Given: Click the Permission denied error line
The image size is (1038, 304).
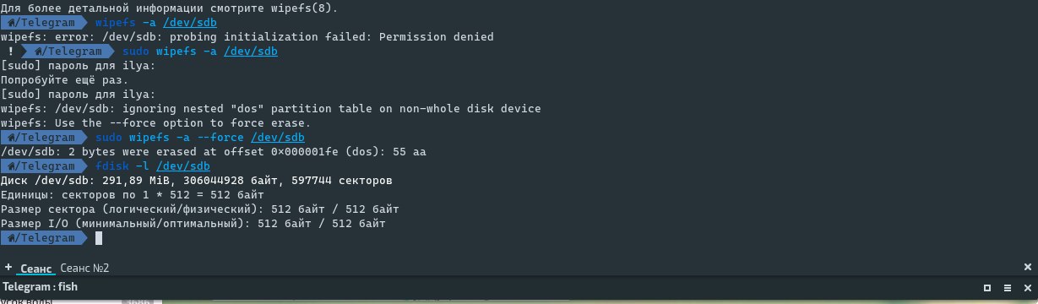Looking at the screenshot, I should [247, 37].
